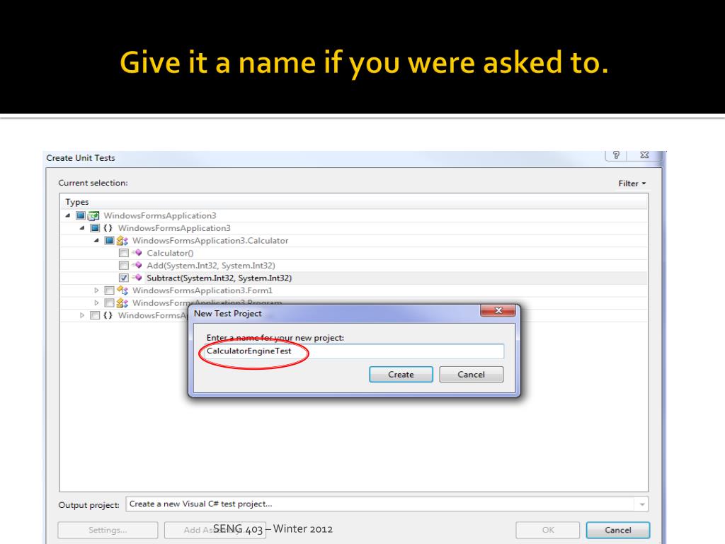This screenshot has height=544, width=725.
Task: Expand the Program class node
Action: (x=96, y=303)
